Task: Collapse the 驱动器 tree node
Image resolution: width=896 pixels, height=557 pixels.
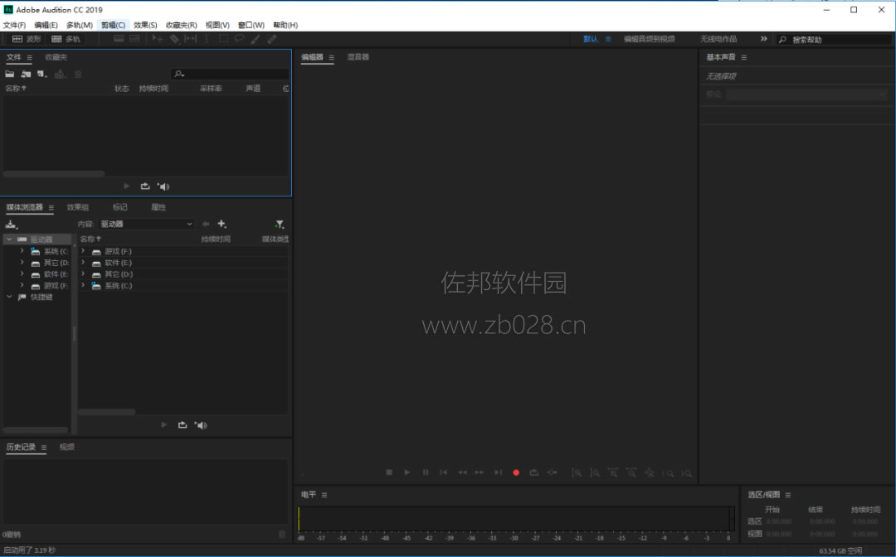Action: 9,239
